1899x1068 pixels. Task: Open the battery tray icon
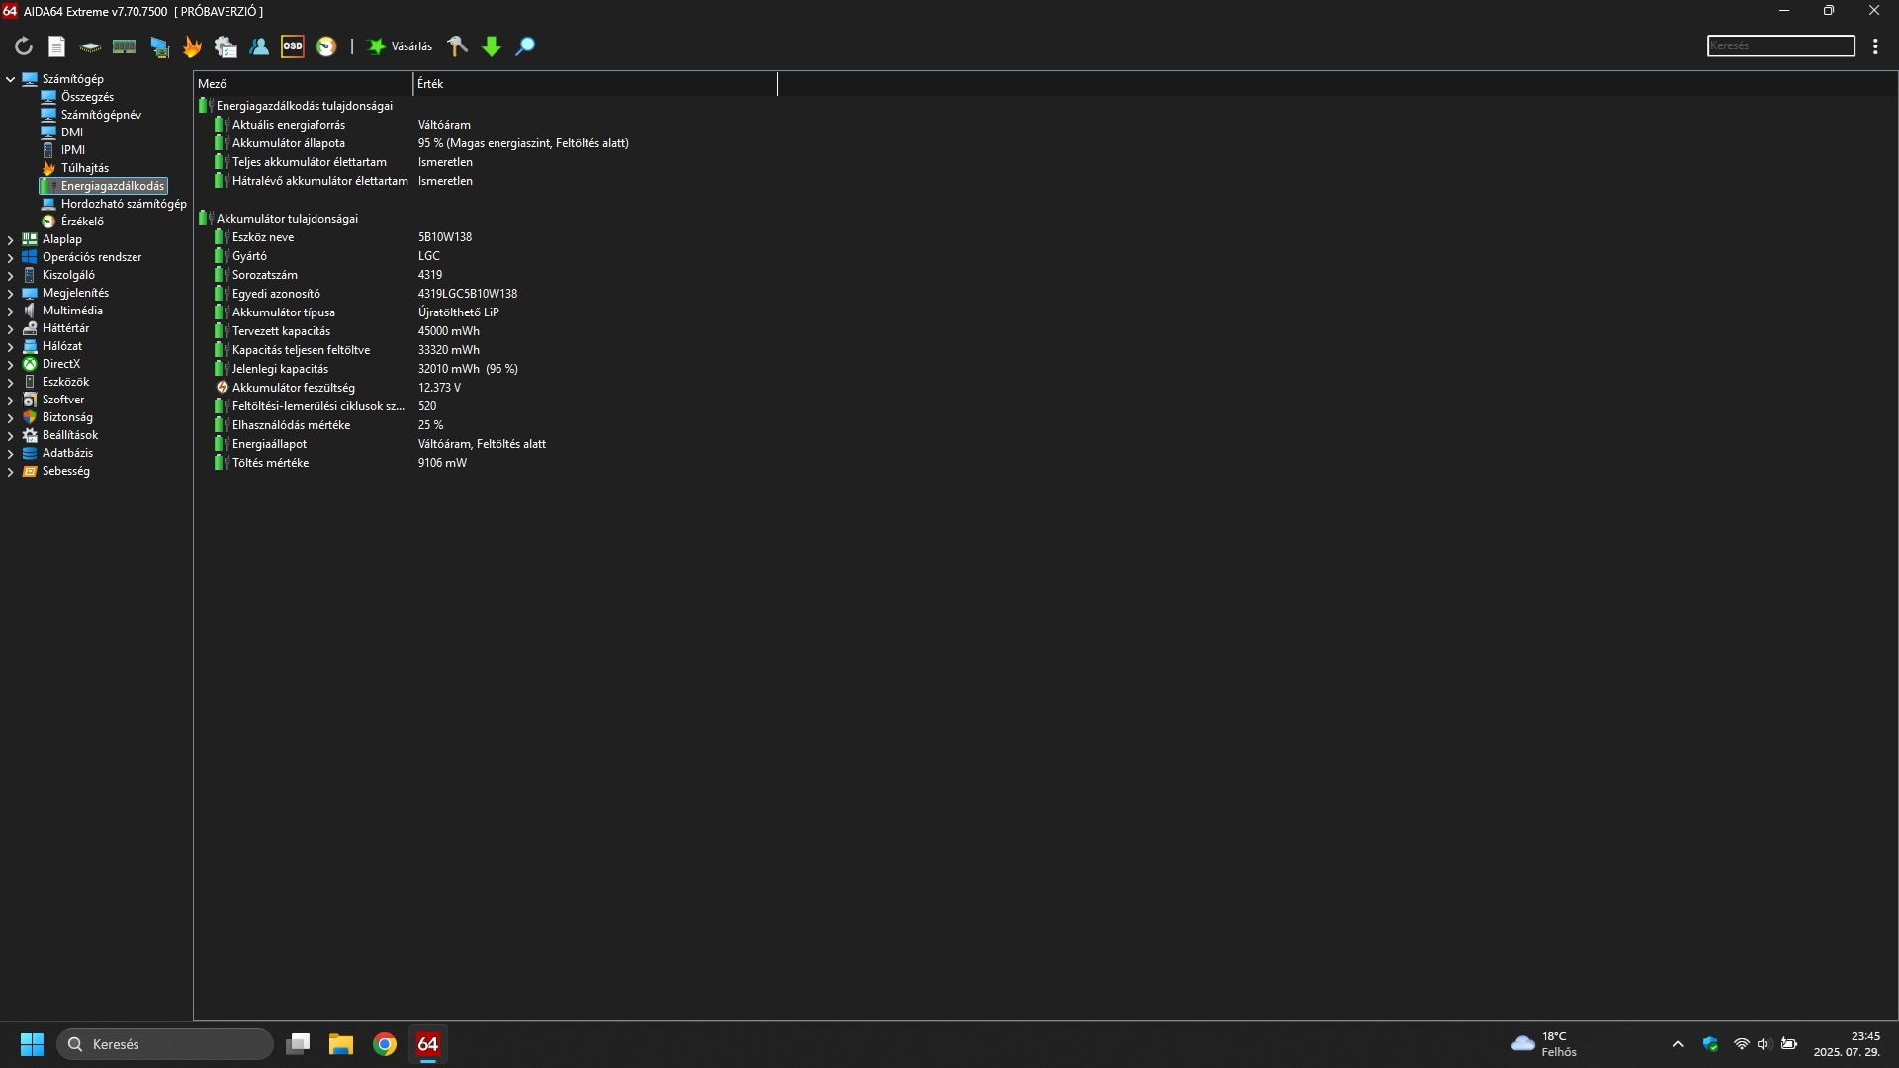point(1789,1044)
